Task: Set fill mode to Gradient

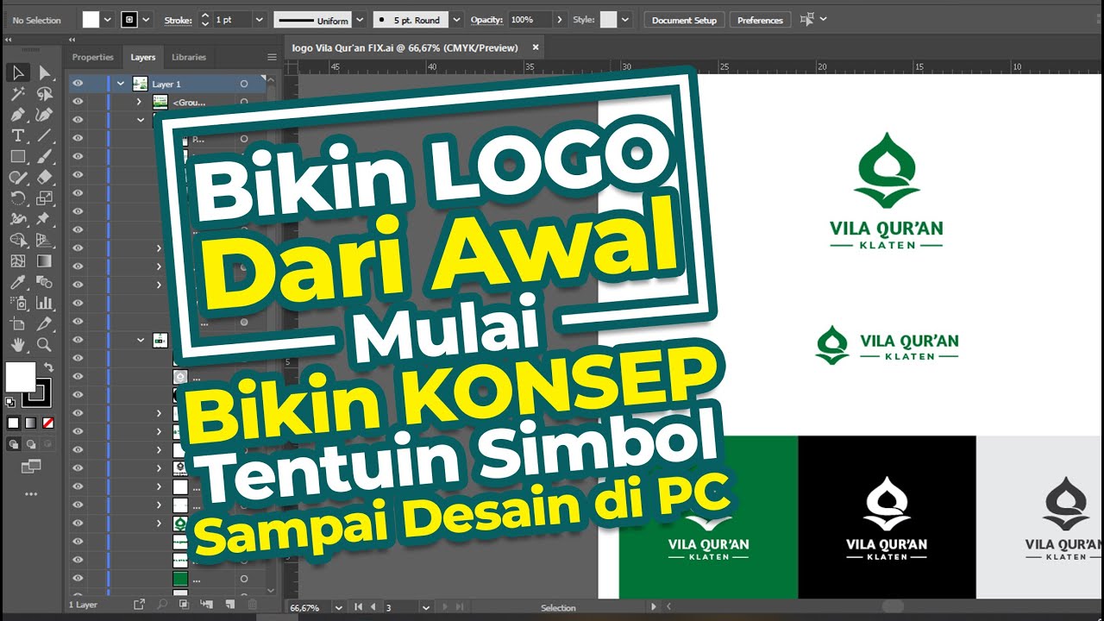Action: click(x=31, y=423)
